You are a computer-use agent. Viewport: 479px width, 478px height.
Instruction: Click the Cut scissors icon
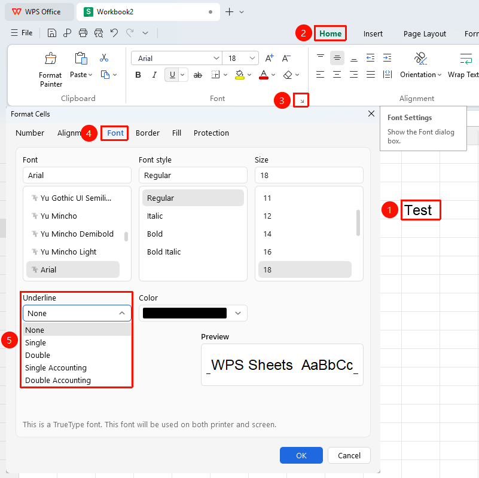[x=104, y=58]
